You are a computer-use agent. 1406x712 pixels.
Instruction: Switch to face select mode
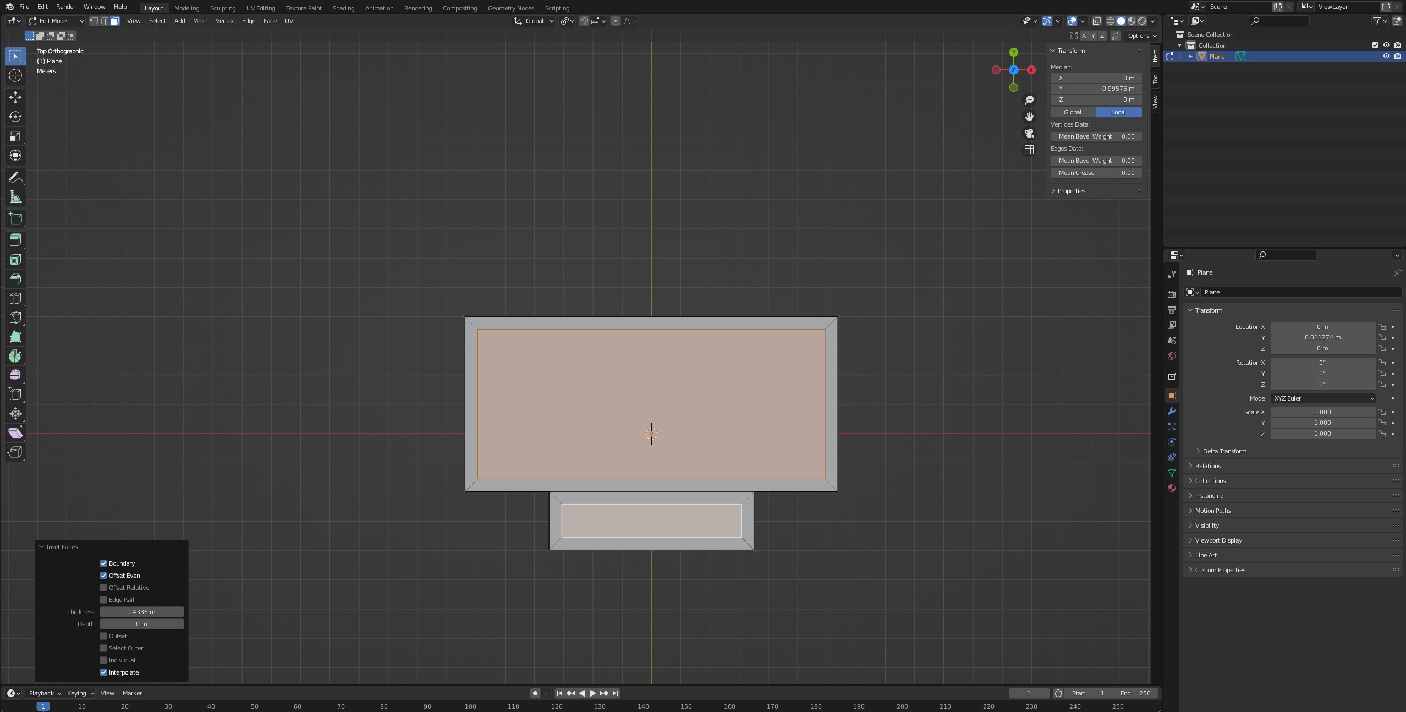point(114,21)
